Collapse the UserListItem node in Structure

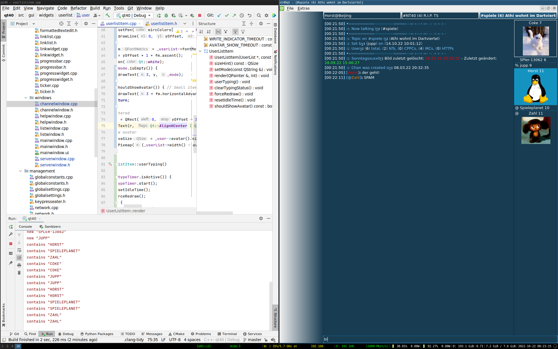200,51
